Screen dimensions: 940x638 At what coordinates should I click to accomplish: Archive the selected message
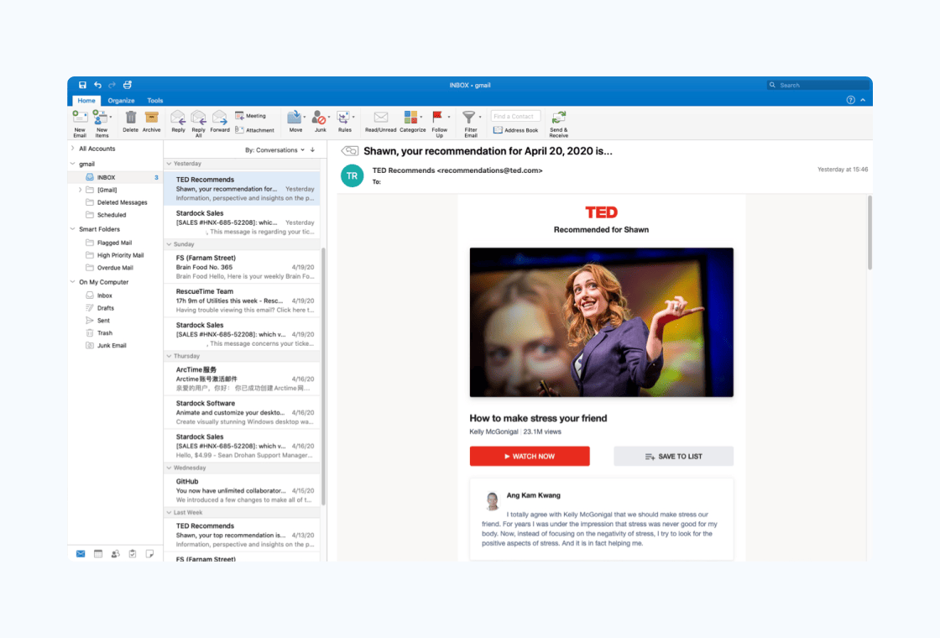[x=152, y=121]
